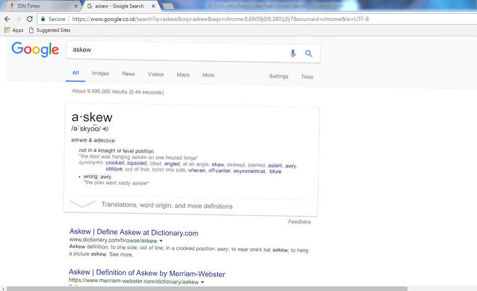Viewport: 477px width, 291px height.
Task: Click the Google logo
Action: (35, 49)
